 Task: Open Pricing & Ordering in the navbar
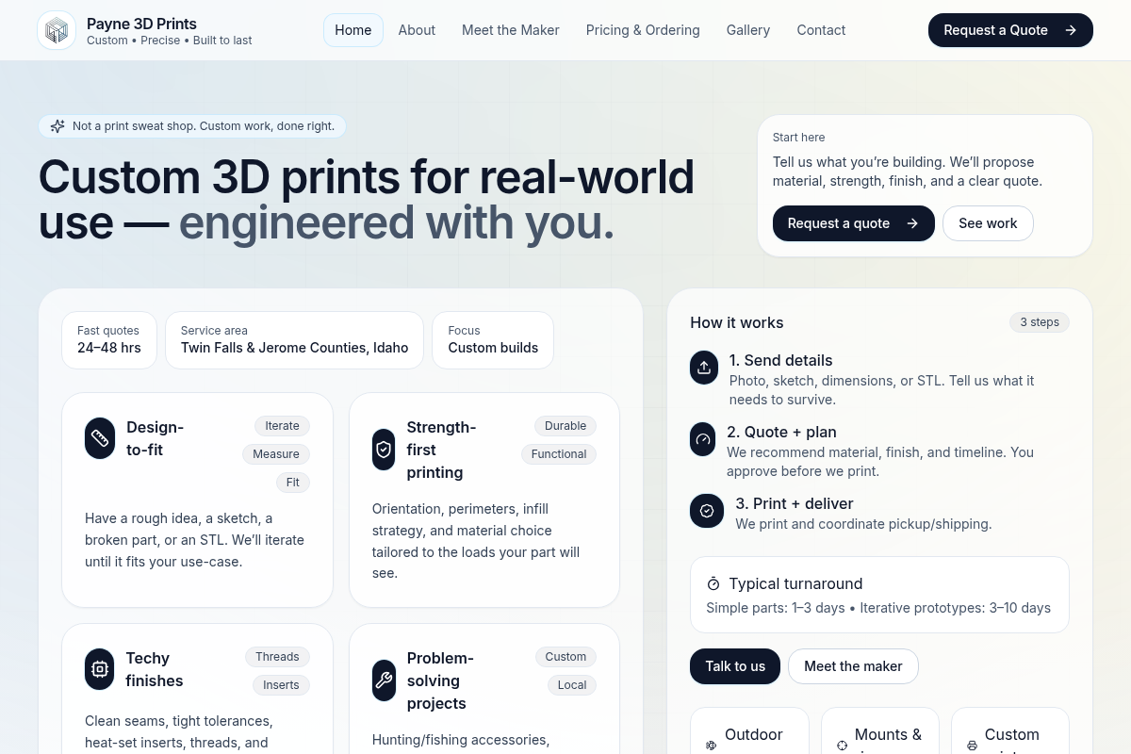pos(643,30)
